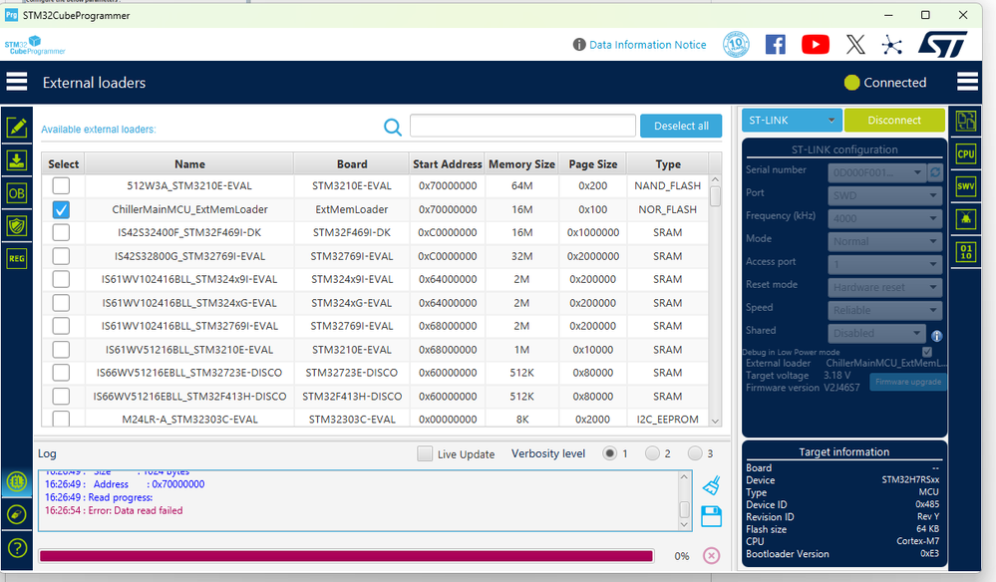Open Data Information Notice link

point(647,45)
